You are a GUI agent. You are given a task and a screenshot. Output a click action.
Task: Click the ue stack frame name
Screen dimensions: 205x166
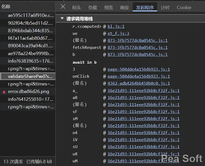tap(75, 34)
